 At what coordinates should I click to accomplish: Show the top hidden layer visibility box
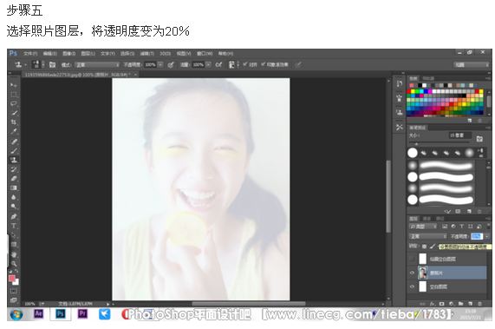point(412,259)
